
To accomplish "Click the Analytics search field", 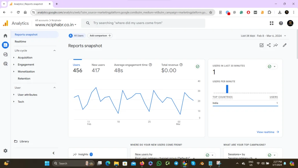I will [143, 23].
